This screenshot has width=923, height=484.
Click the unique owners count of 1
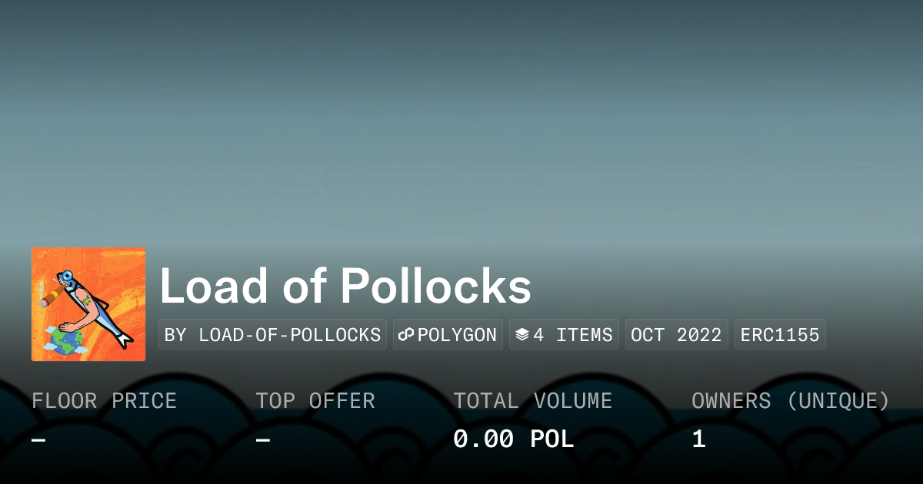point(698,439)
